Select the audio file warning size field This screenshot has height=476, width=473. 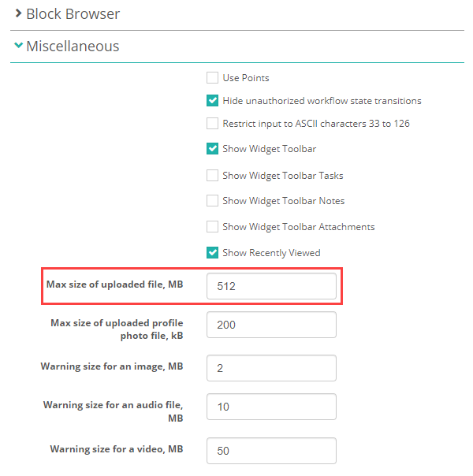tap(271, 407)
